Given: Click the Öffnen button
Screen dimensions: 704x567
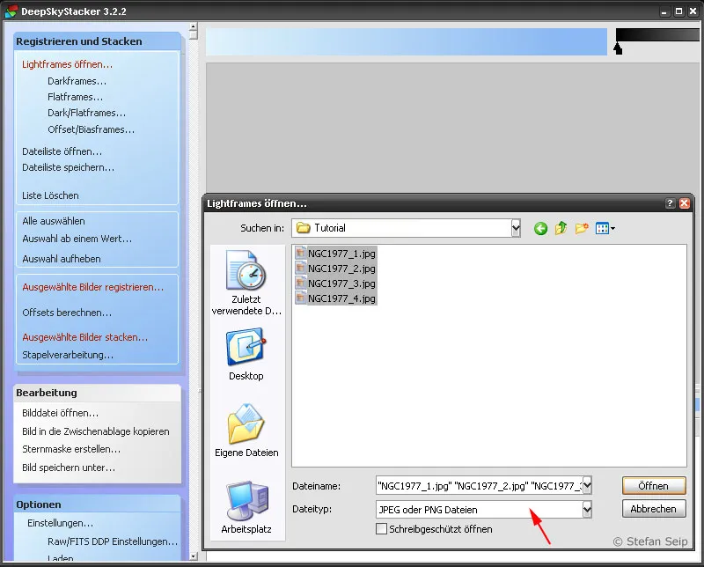Looking at the screenshot, I should 654,486.
